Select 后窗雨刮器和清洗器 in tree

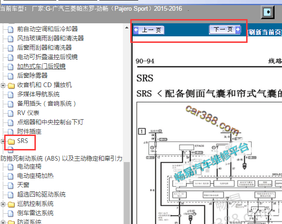click(x=44, y=48)
